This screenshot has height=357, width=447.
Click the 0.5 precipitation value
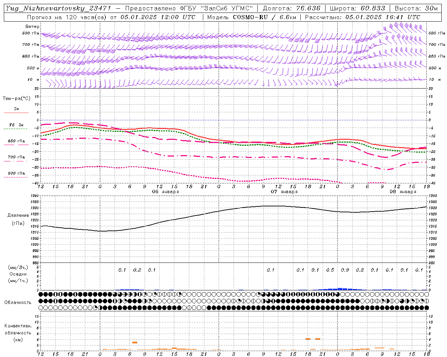330,270
